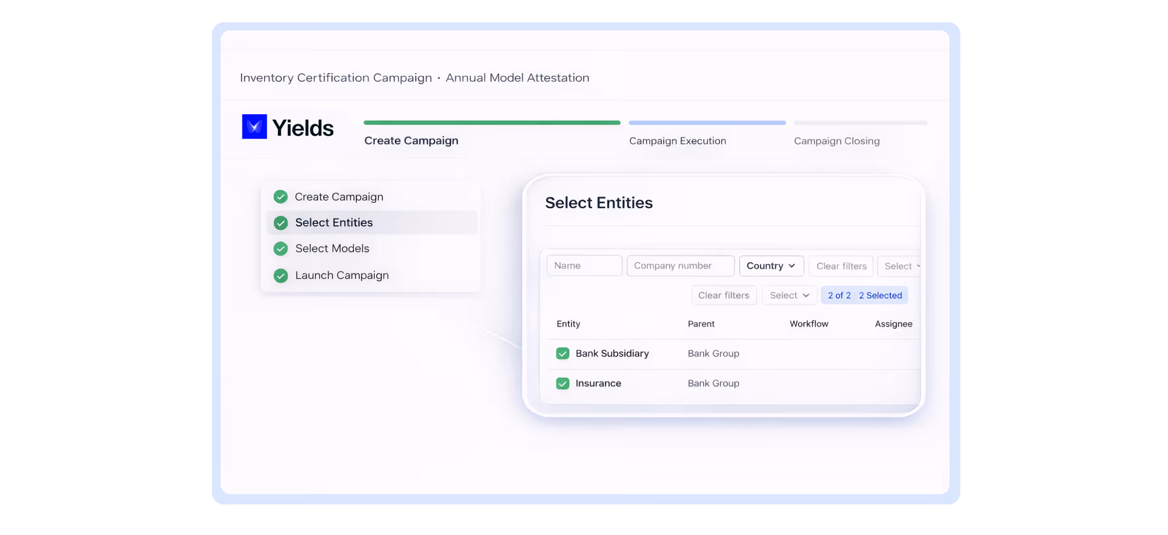Click the green Create Campaign progress bar
1168x535 pixels.
point(492,123)
